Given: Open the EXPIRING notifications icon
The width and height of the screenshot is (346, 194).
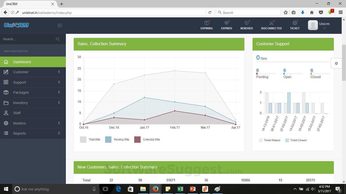Looking at the screenshot, I should pyautogui.click(x=206, y=25).
